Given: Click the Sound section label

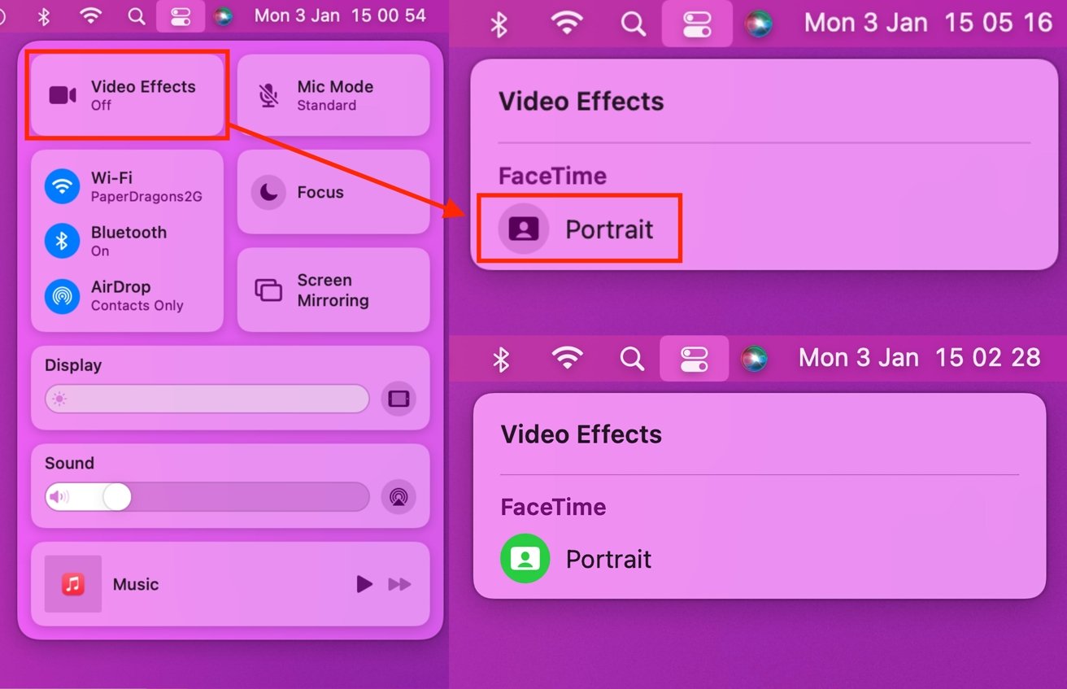Looking at the screenshot, I should (x=69, y=463).
